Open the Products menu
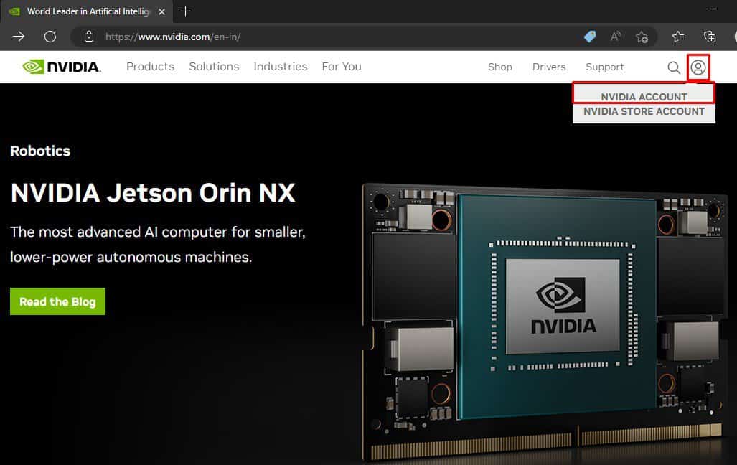Image resolution: width=737 pixels, height=465 pixels. (x=151, y=67)
